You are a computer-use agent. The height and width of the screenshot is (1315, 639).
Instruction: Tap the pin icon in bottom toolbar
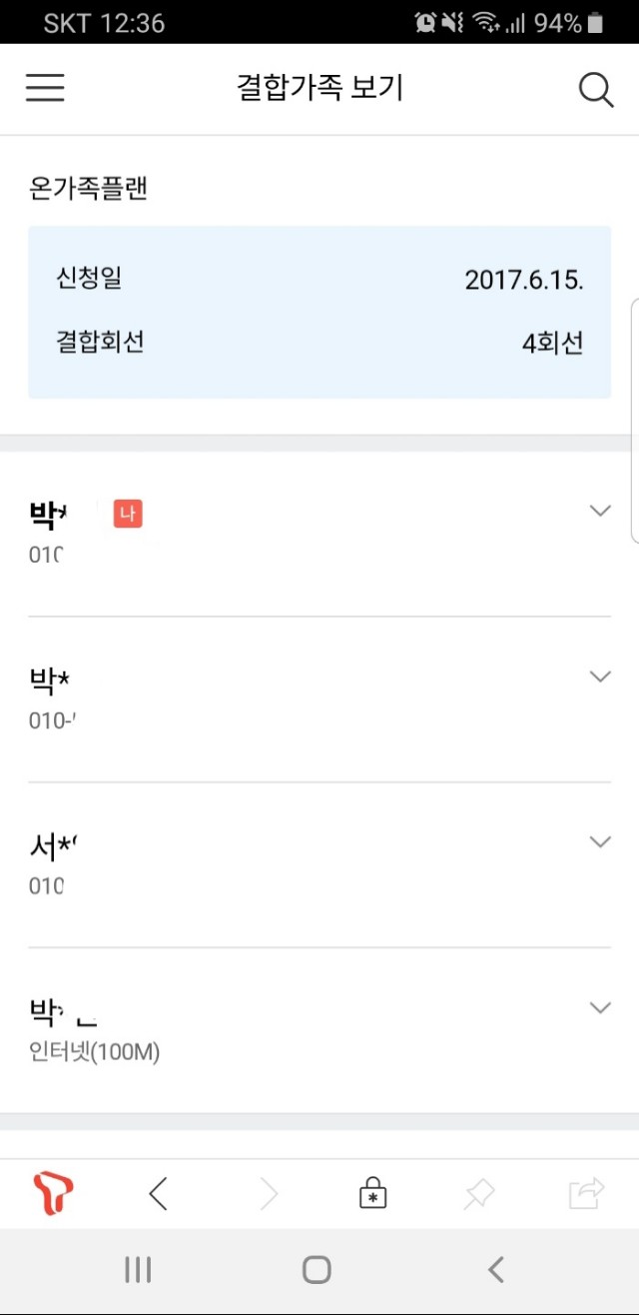click(479, 1193)
